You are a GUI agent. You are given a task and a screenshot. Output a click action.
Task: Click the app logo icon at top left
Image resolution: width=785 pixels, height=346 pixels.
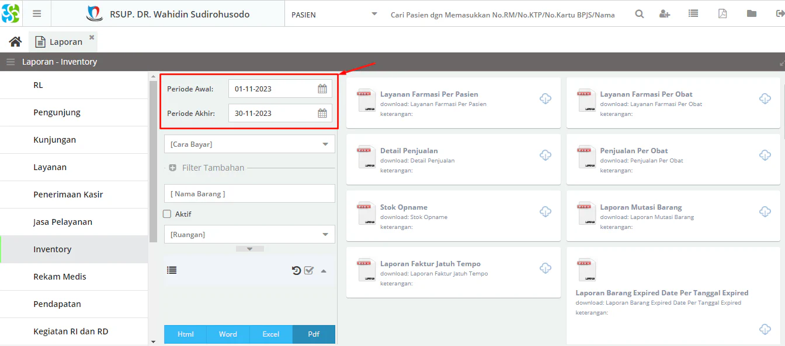[11, 13]
